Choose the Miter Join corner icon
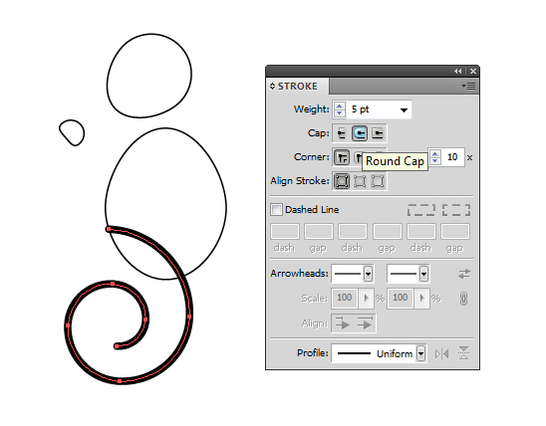546x426 pixels. [x=342, y=157]
